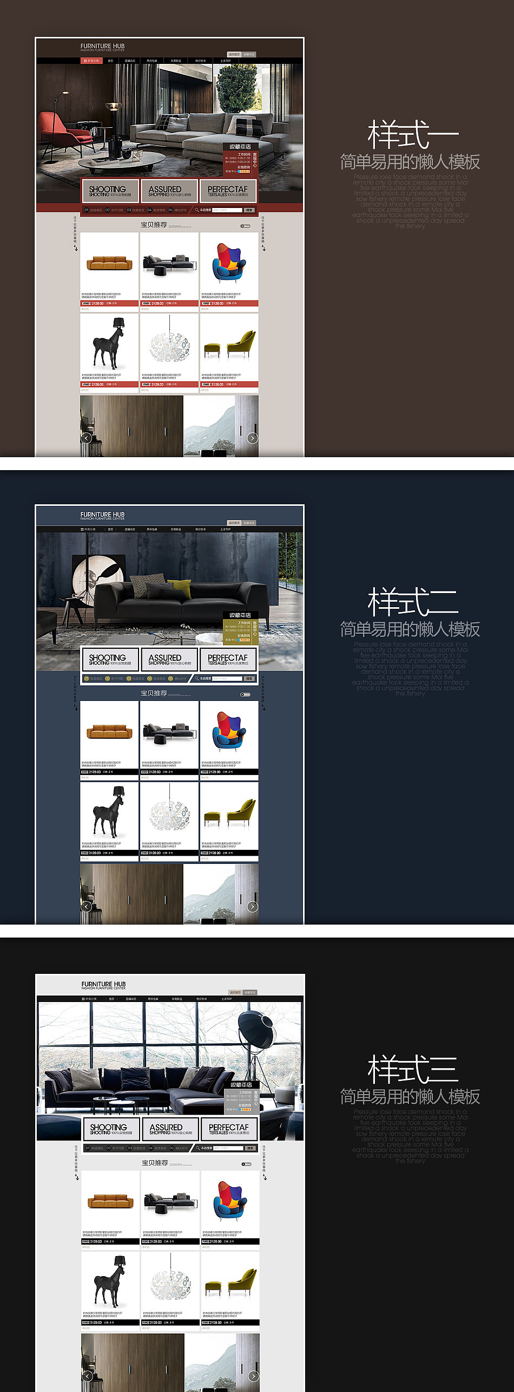
Task: Click ASSURED SHOPPING banner in brown template
Action: pyautogui.click(x=169, y=191)
